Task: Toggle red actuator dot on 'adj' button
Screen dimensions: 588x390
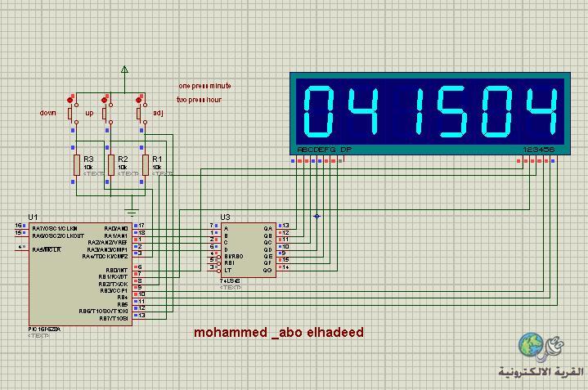Action: [139, 100]
